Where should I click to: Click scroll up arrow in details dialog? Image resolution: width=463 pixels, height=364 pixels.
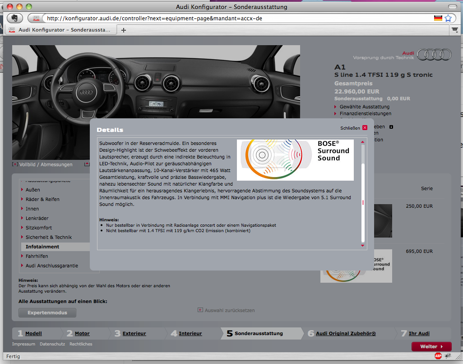click(363, 142)
